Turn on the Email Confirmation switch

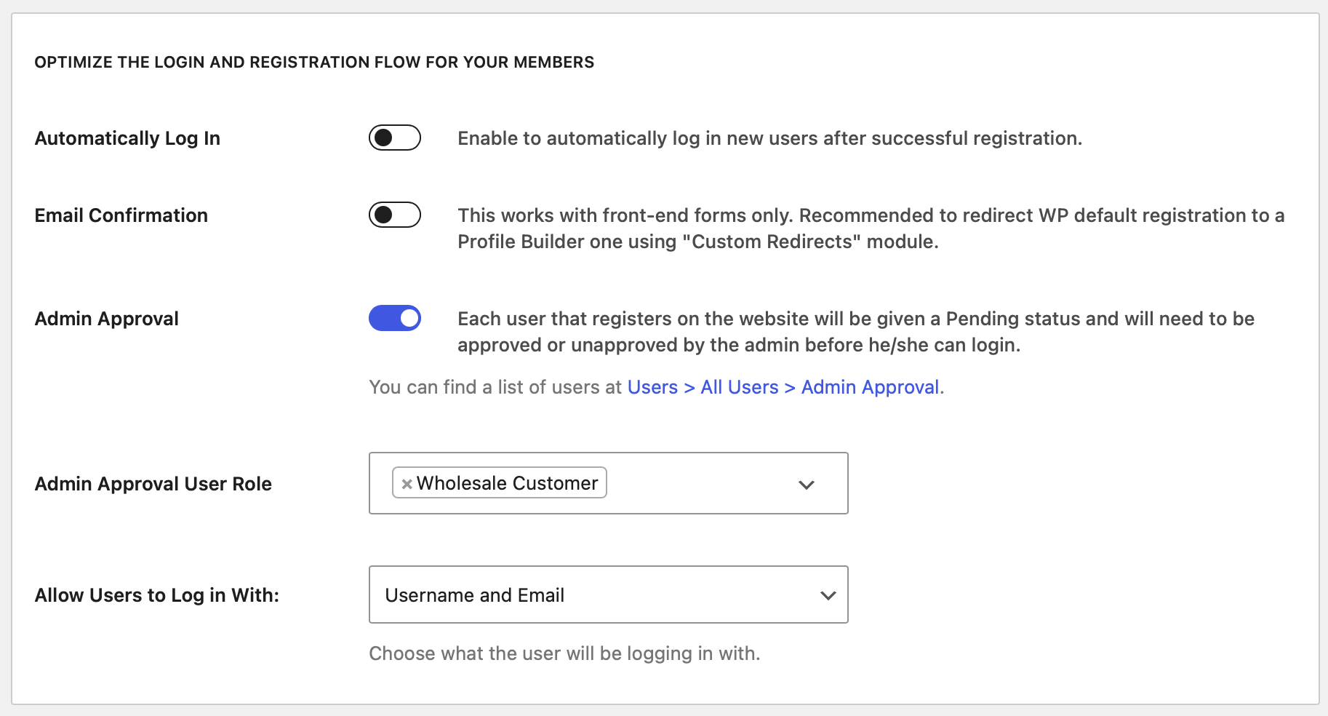point(395,215)
